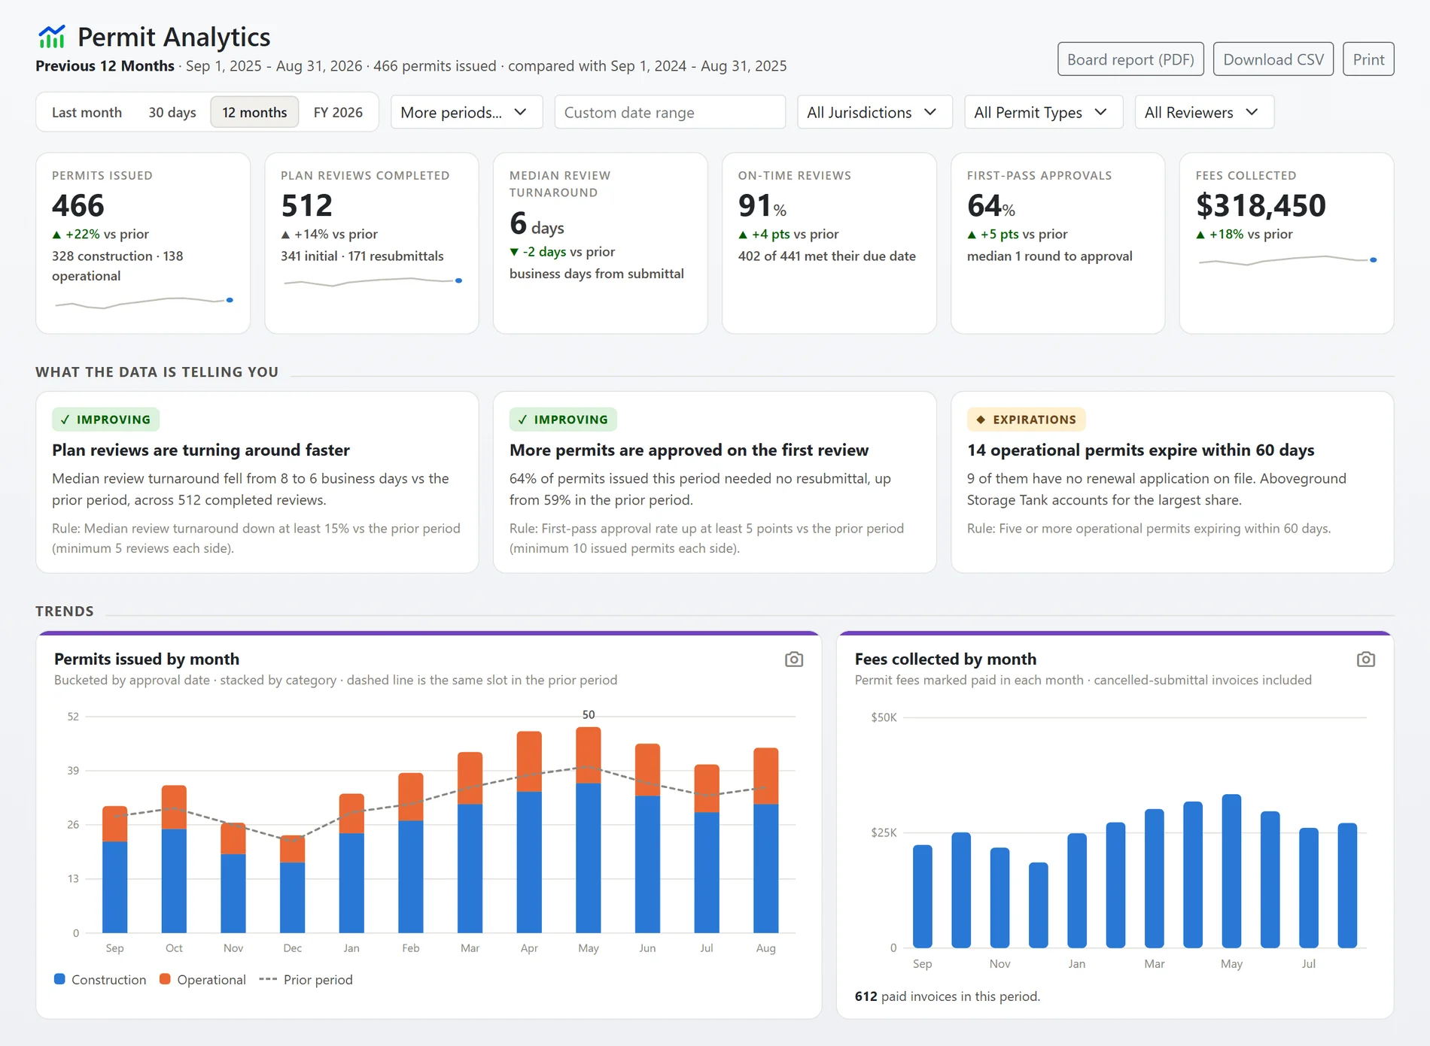Click 'median 1 round to approval' text

point(1050,256)
